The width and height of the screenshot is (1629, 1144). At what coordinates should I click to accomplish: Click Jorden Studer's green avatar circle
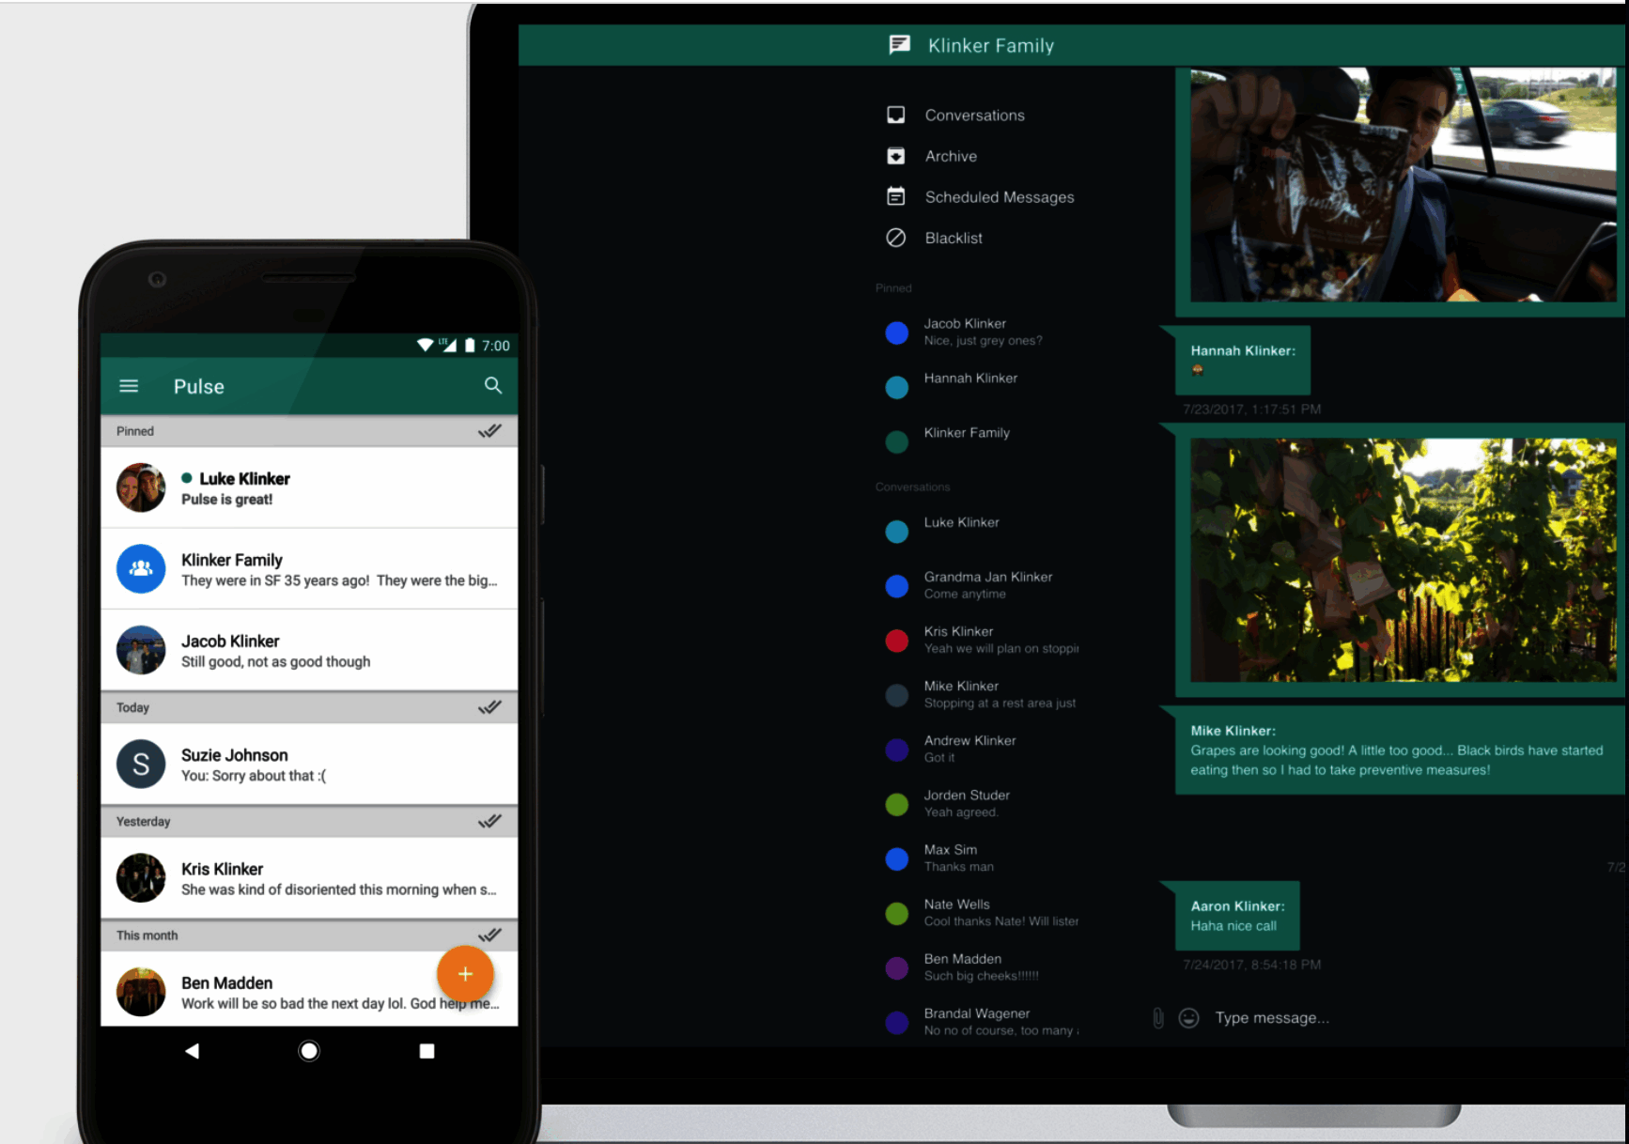tap(897, 804)
